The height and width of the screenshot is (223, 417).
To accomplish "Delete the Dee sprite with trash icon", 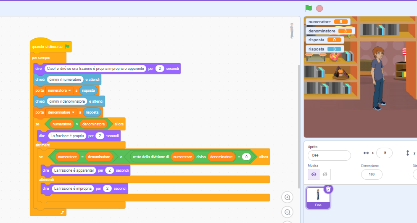I will (x=328, y=189).
